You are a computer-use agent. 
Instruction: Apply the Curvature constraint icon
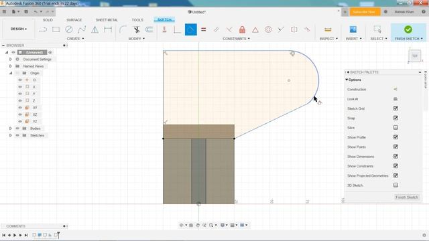pos(307,29)
